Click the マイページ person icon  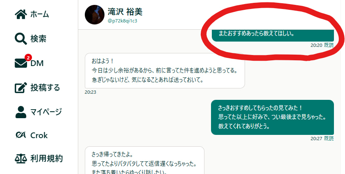(x=20, y=112)
